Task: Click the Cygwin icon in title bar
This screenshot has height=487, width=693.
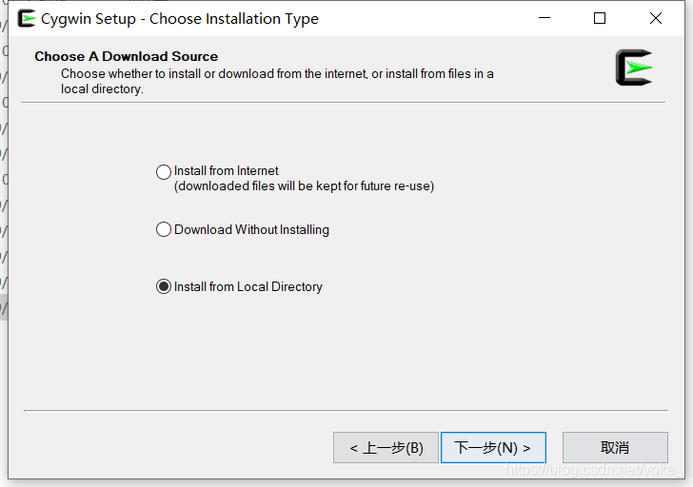Action: coord(27,18)
